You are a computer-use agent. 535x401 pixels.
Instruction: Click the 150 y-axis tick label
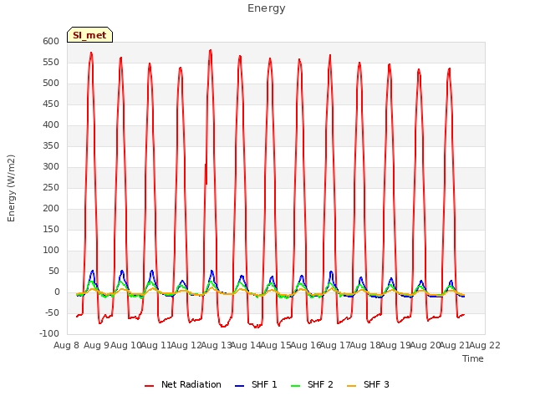tap(51, 230)
